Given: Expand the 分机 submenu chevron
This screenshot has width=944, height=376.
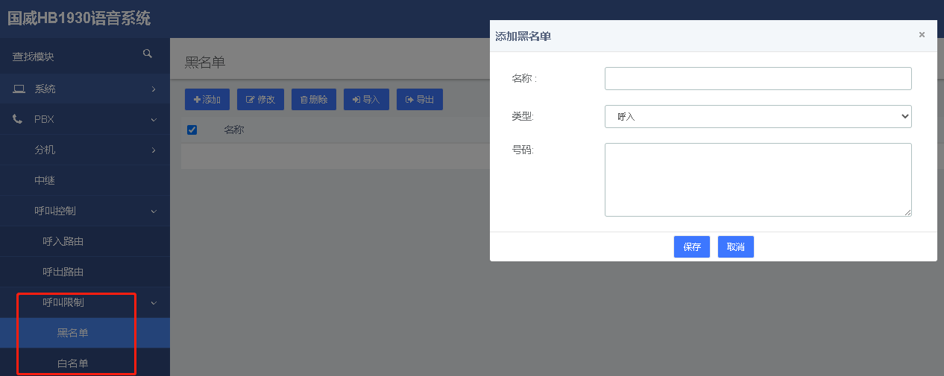Looking at the screenshot, I should point(154,150).
